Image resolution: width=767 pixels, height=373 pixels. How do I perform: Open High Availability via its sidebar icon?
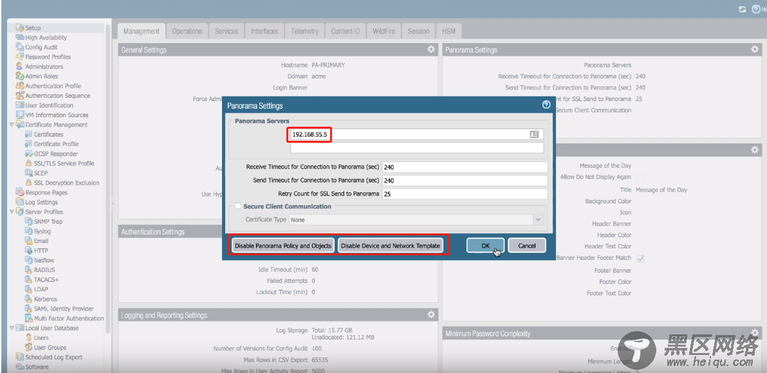click(20, 38)
